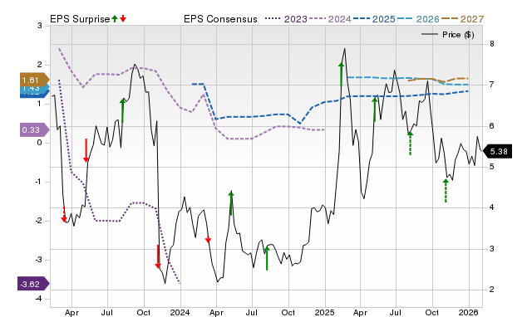Click the dotted green arrow near August 2025

pyautogui.click(x=410, y=144)
